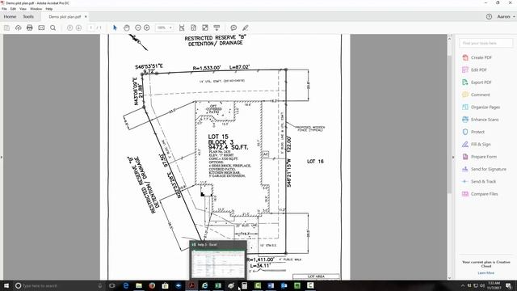This screenshot has width=517, height=291.
Task: Open the Calculator taskbar icon
Action: pos(244,285)
